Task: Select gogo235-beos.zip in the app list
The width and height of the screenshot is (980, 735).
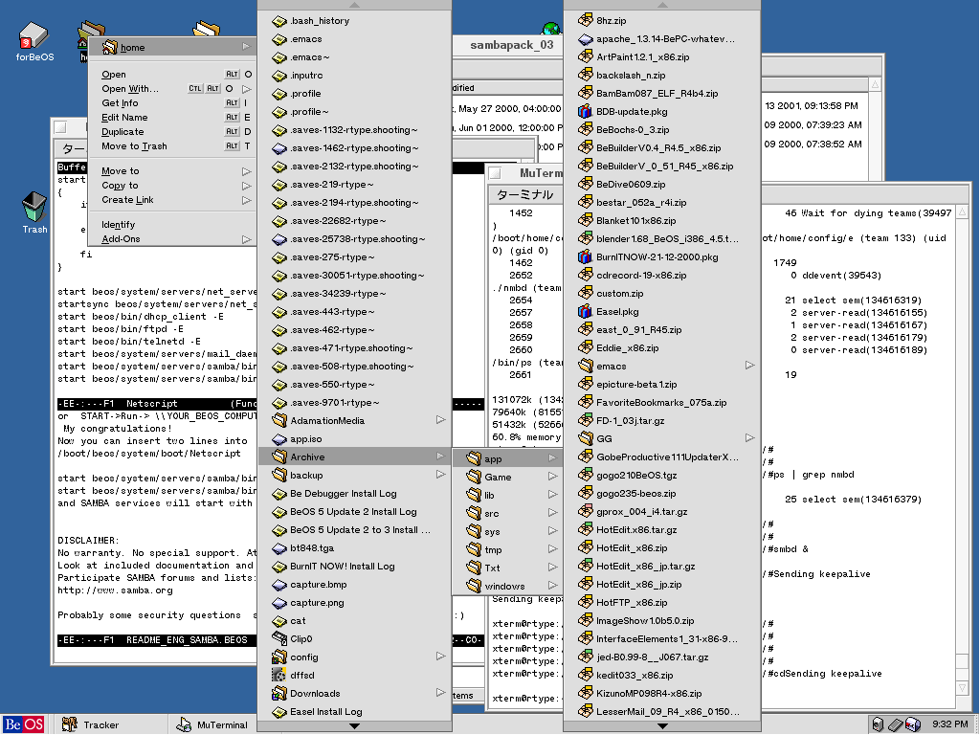Action: click(x=662, y=493)
